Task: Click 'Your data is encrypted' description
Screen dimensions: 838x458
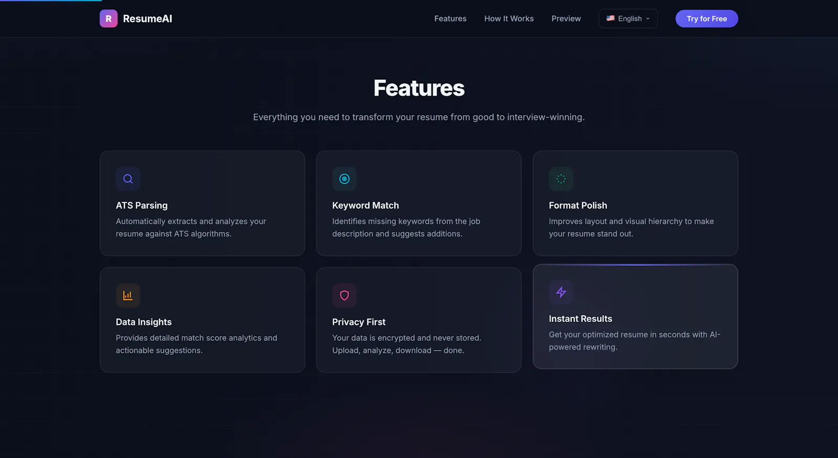Action: (407, 344)
